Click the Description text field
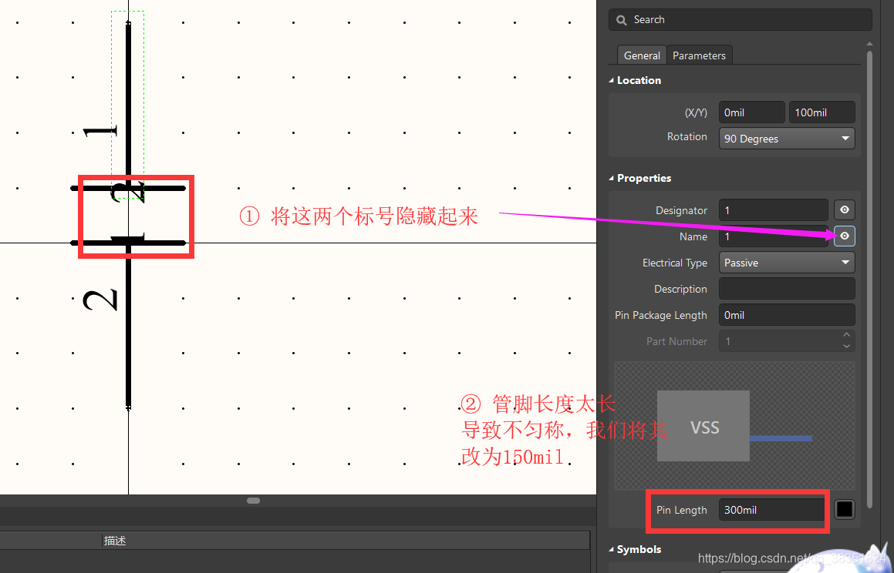 tap(786, 289)
